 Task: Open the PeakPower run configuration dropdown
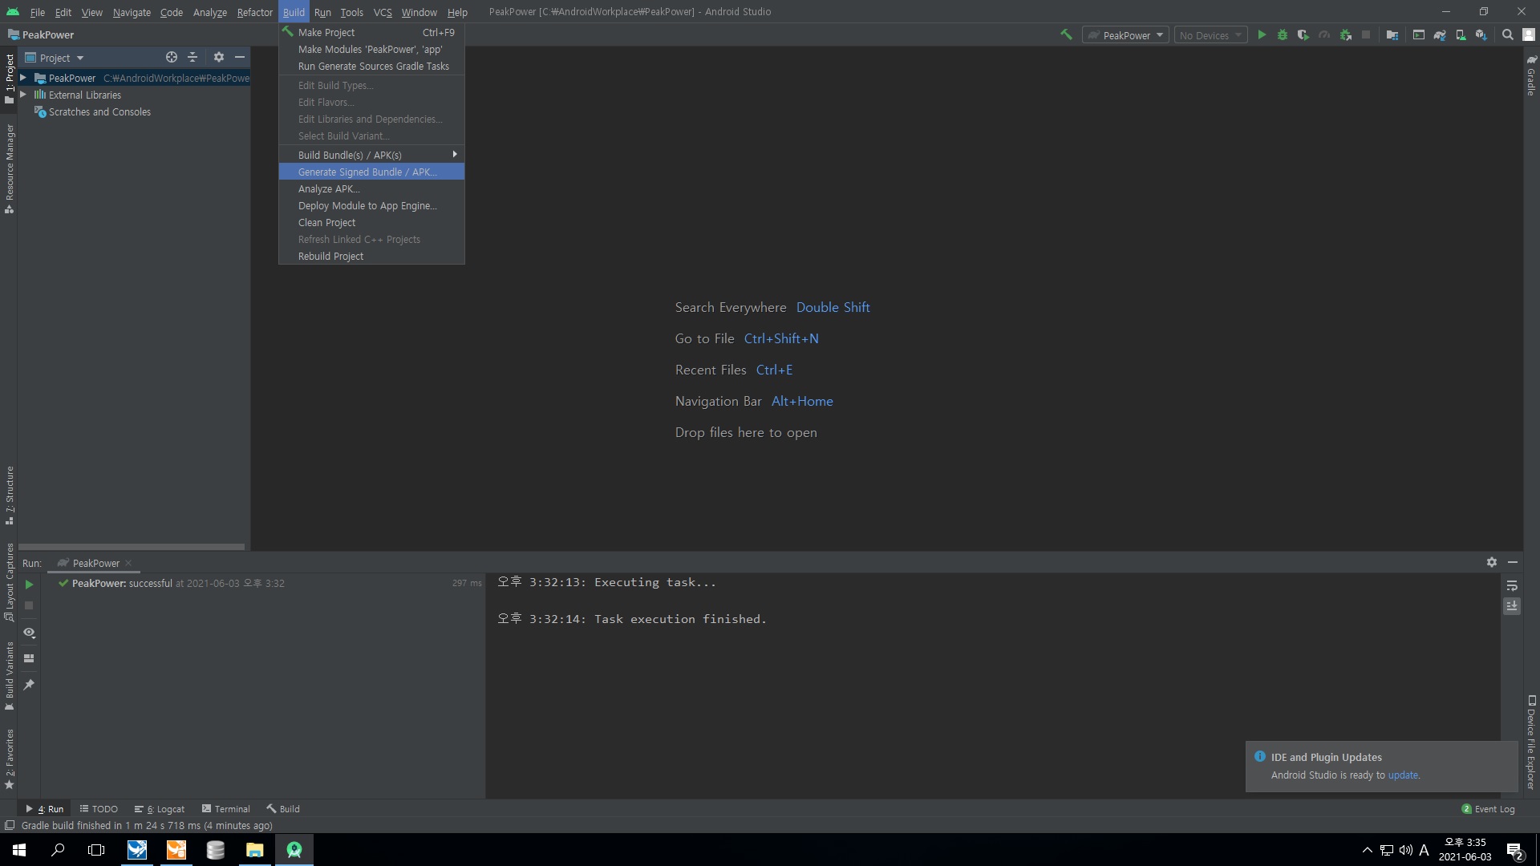[x=1125, y=35]
